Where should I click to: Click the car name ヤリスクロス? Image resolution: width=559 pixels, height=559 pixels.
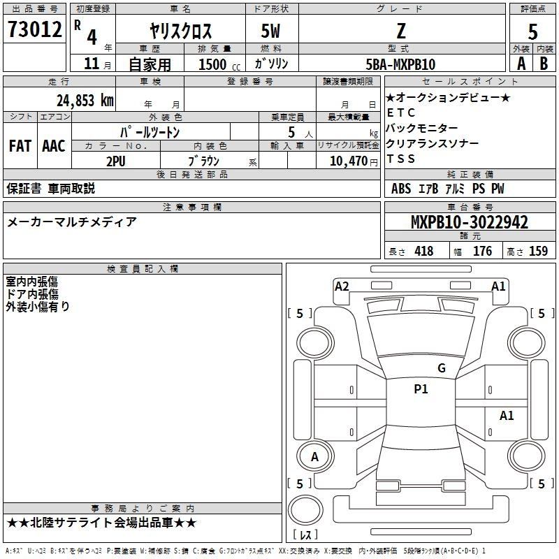tap(180, 31)
